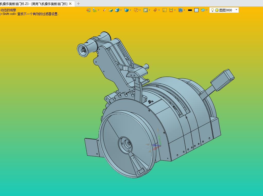
Task: Click the red crosshair target icon
Action: point(155,10)
